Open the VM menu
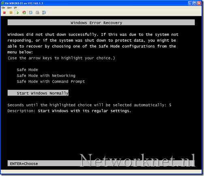 click(15, 8)
